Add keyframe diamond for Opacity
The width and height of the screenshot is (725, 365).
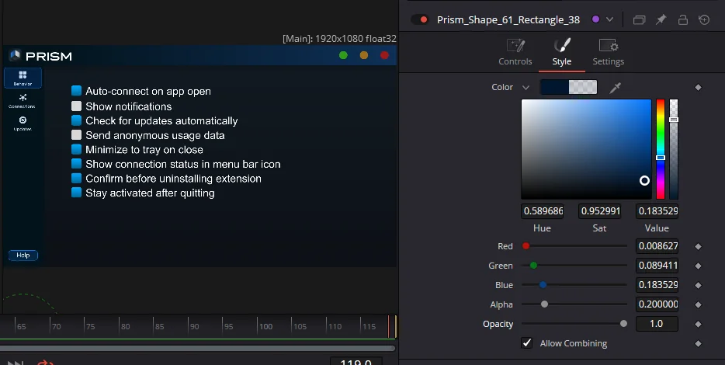(698, 325)
